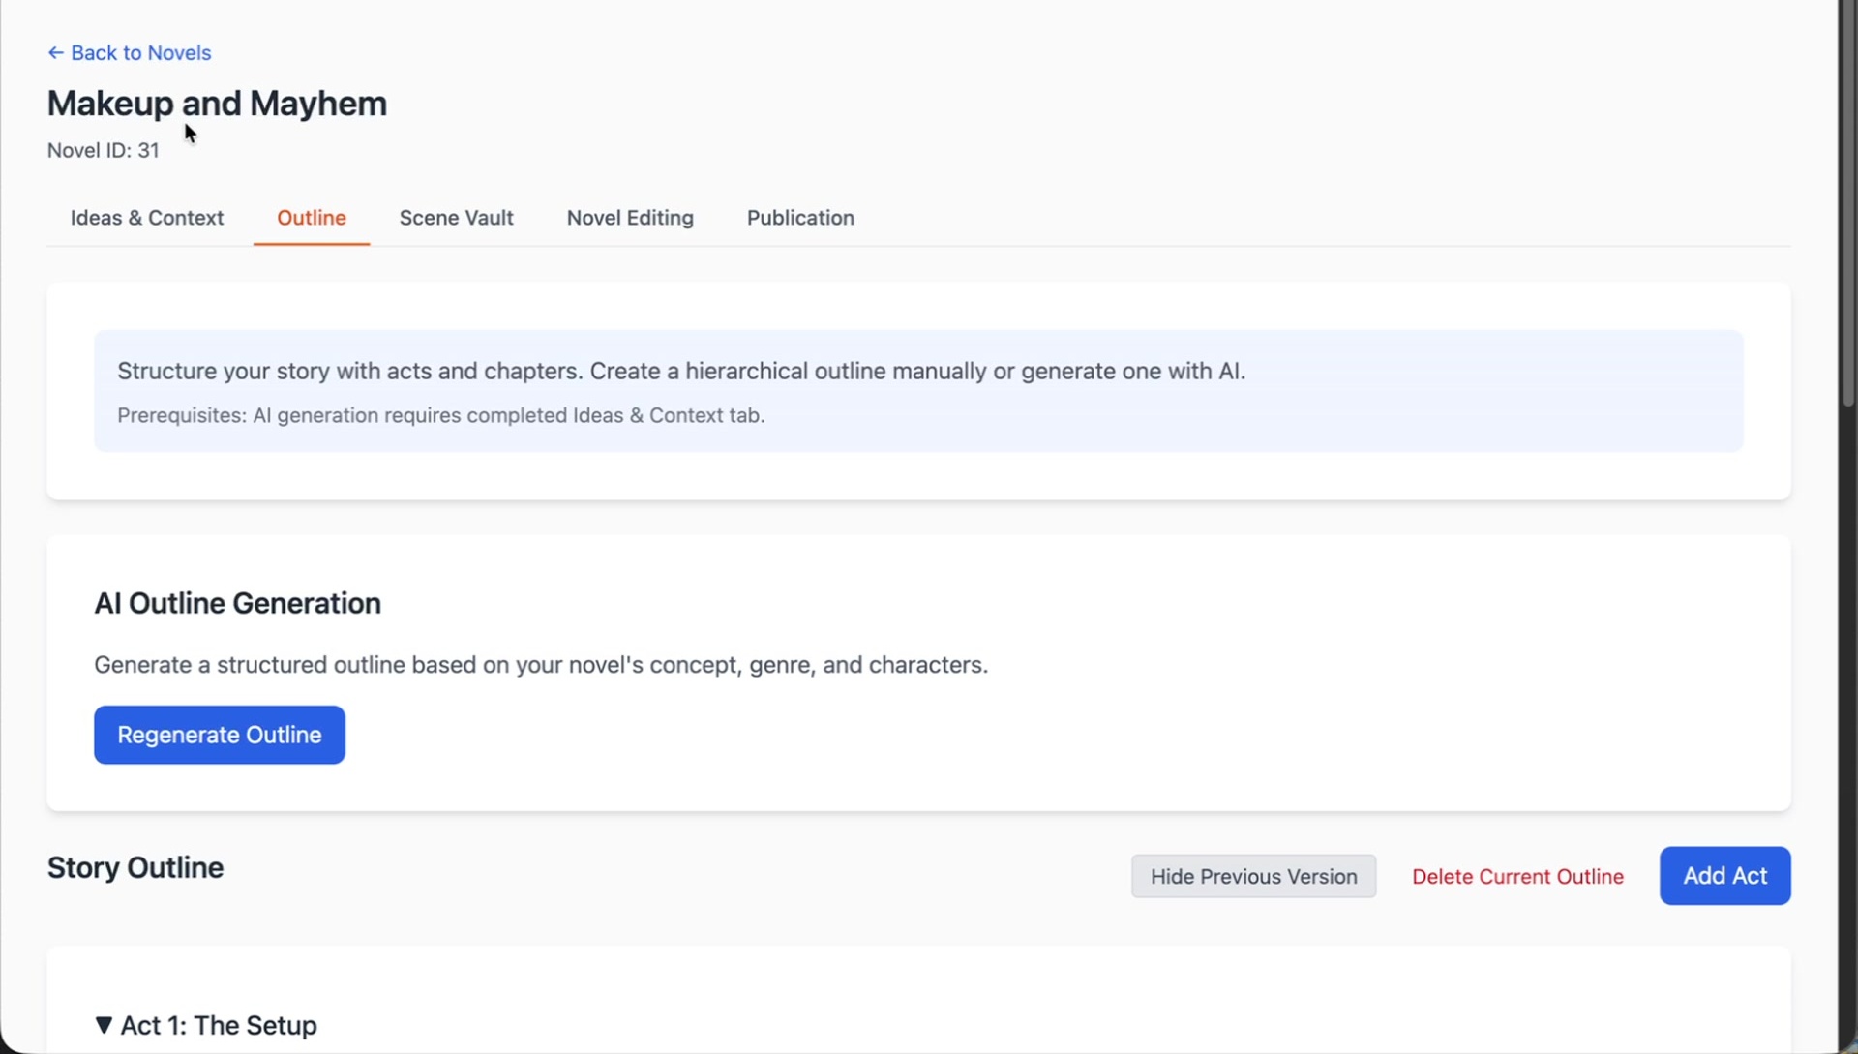Click the Regenerate Outline button
This screenshot has width=1858, height=1054.
tap(219, 735)
